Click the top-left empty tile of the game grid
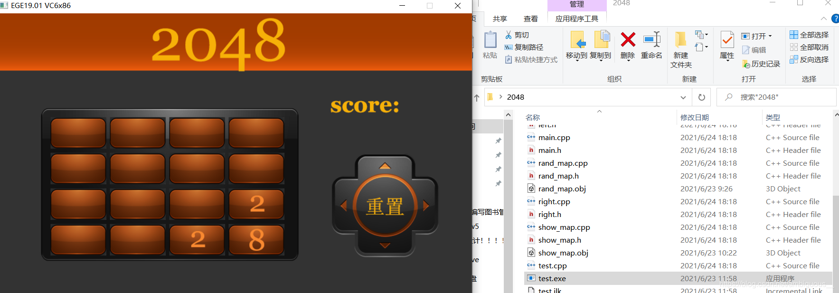This screenshot has width=839, height=293. (78, 133)
